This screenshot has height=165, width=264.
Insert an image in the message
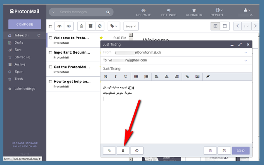(x=197, y=77)
